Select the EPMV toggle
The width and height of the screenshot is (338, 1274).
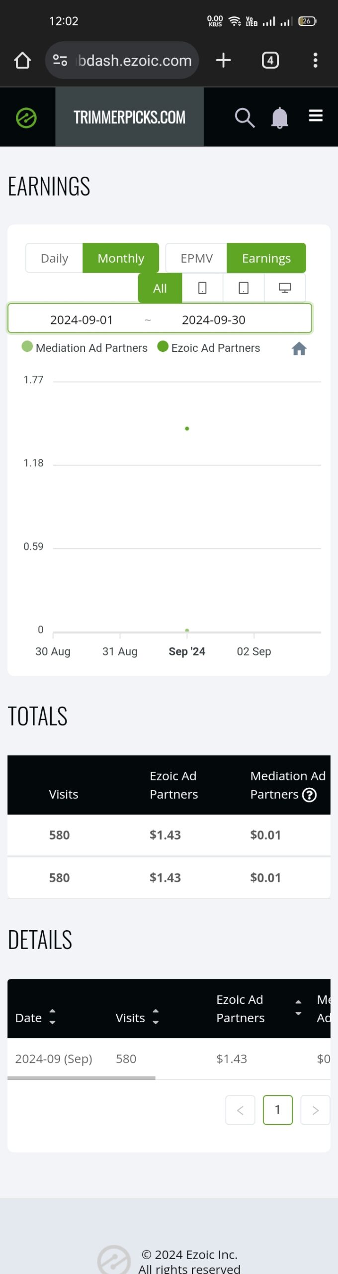(x=196, y=258)
